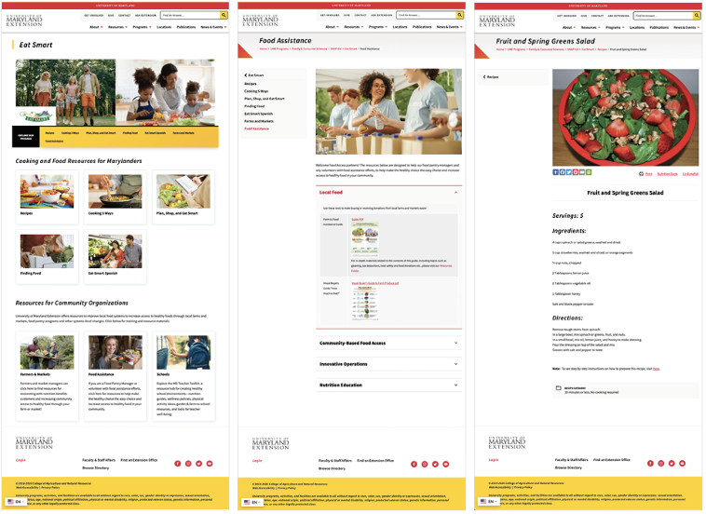706x514 pixels.
Task: Open the Nutrition Facts link on the salad recipe
Action: 668,174
